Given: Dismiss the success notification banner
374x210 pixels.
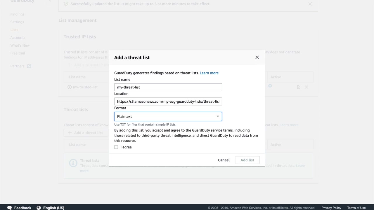Looking at the screenshot, I should [310, 4].
